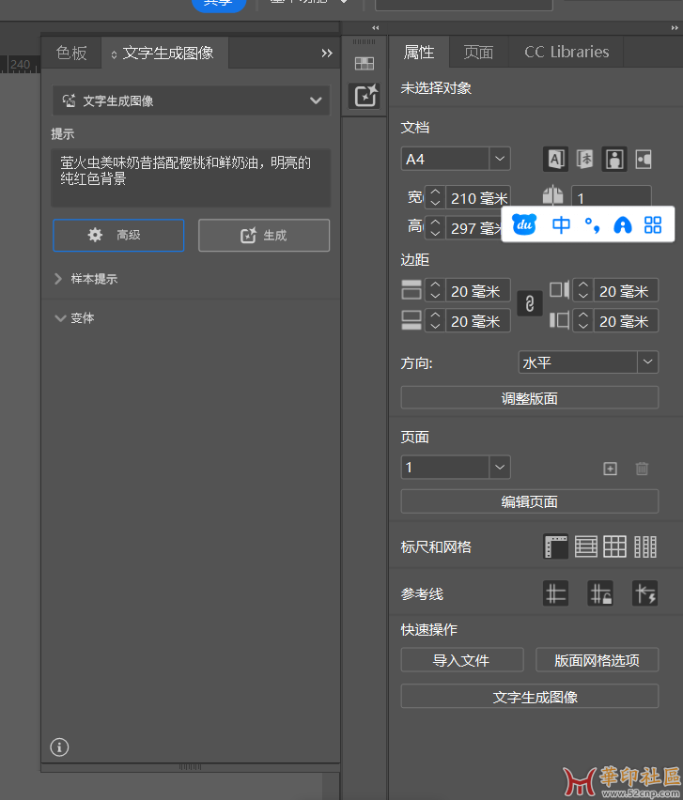This screenshot has height=800, width=683.
Task: Click the bottom margin icon
Action: pos(411,320)
